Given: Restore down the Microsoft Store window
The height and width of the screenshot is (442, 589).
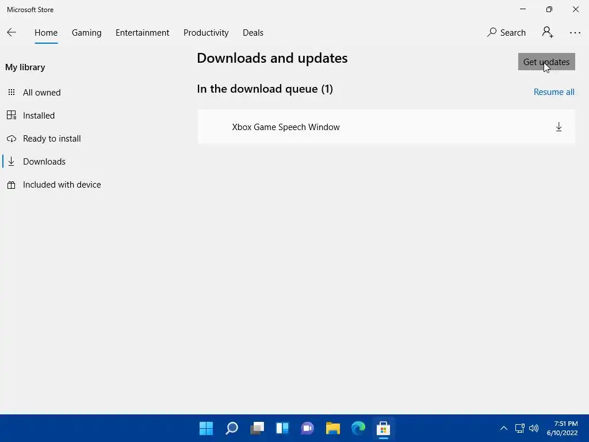Looking at the screenshot, I should [x=549, y=9].
